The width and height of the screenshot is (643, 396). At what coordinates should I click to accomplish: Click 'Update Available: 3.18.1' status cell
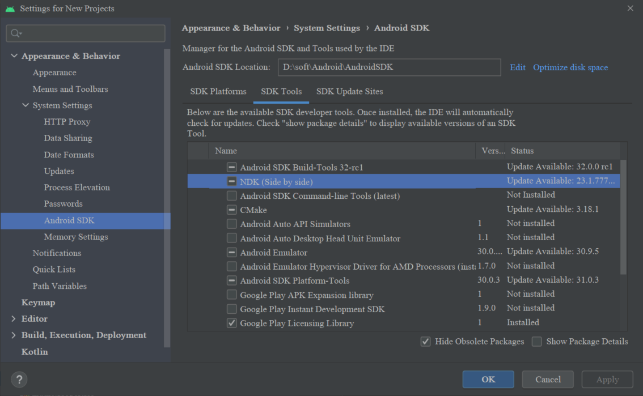click(x=553, y=209)
